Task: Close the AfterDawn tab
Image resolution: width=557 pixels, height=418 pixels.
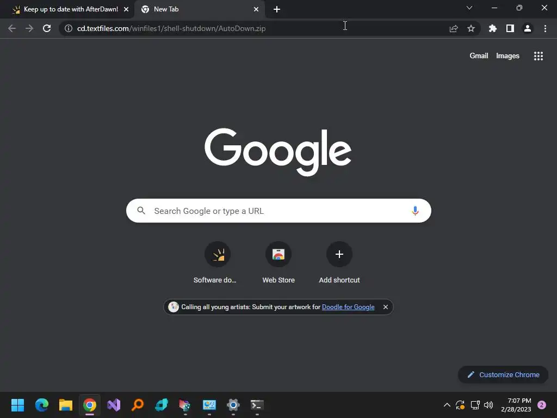Action: click(126, 9)
